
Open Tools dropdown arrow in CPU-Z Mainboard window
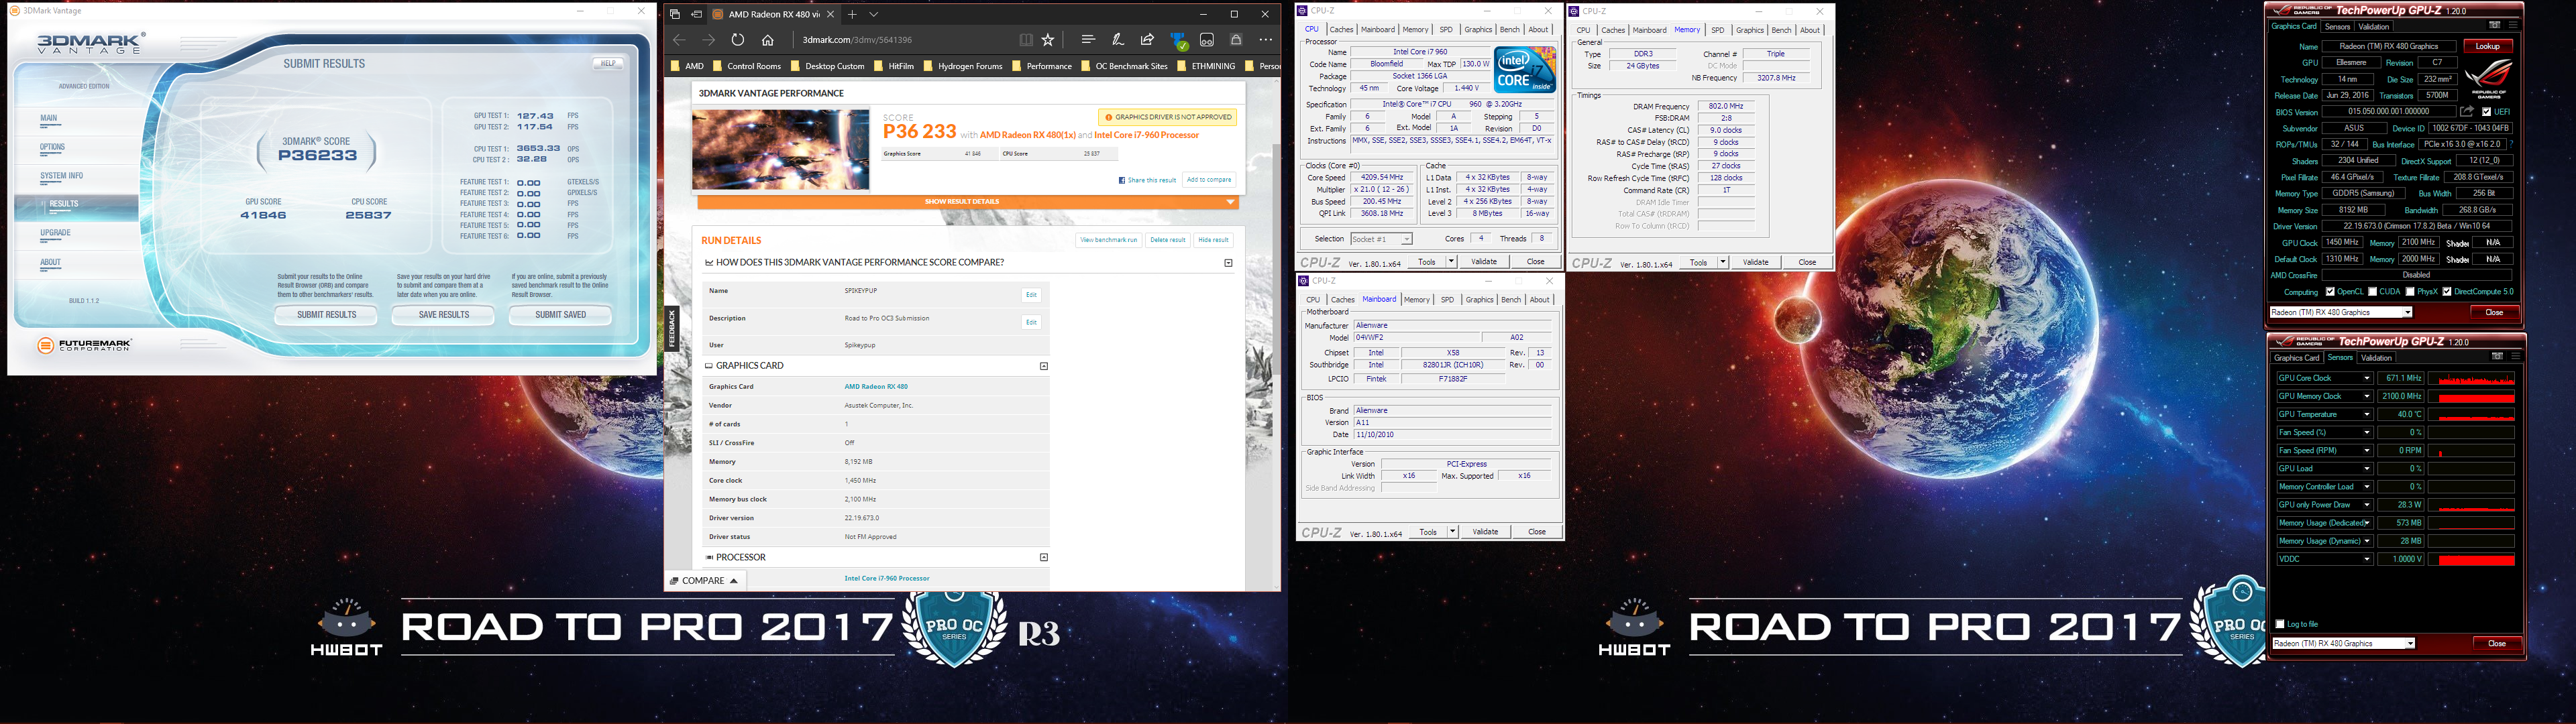click(x=1452, y=532)
